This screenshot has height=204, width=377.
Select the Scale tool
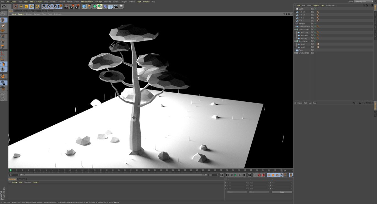pyautogui.click(x=26, y=6)
